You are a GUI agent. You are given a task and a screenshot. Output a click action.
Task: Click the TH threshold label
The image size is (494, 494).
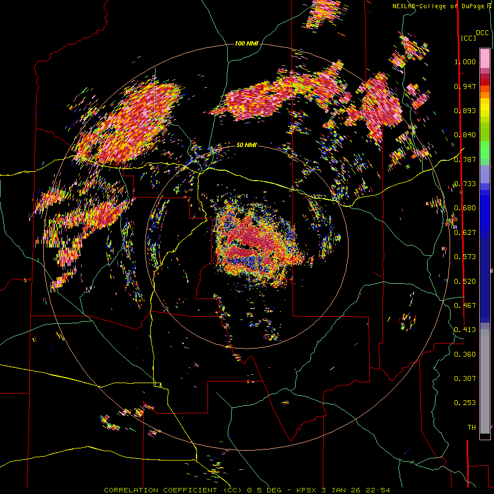tap(471, 428)
